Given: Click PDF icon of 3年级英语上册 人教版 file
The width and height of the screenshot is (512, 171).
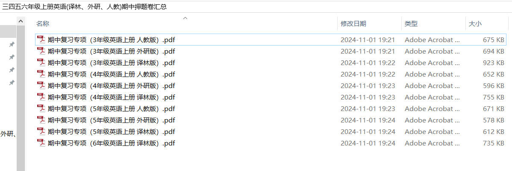Looking at the screenshot, I should point(41,40).
